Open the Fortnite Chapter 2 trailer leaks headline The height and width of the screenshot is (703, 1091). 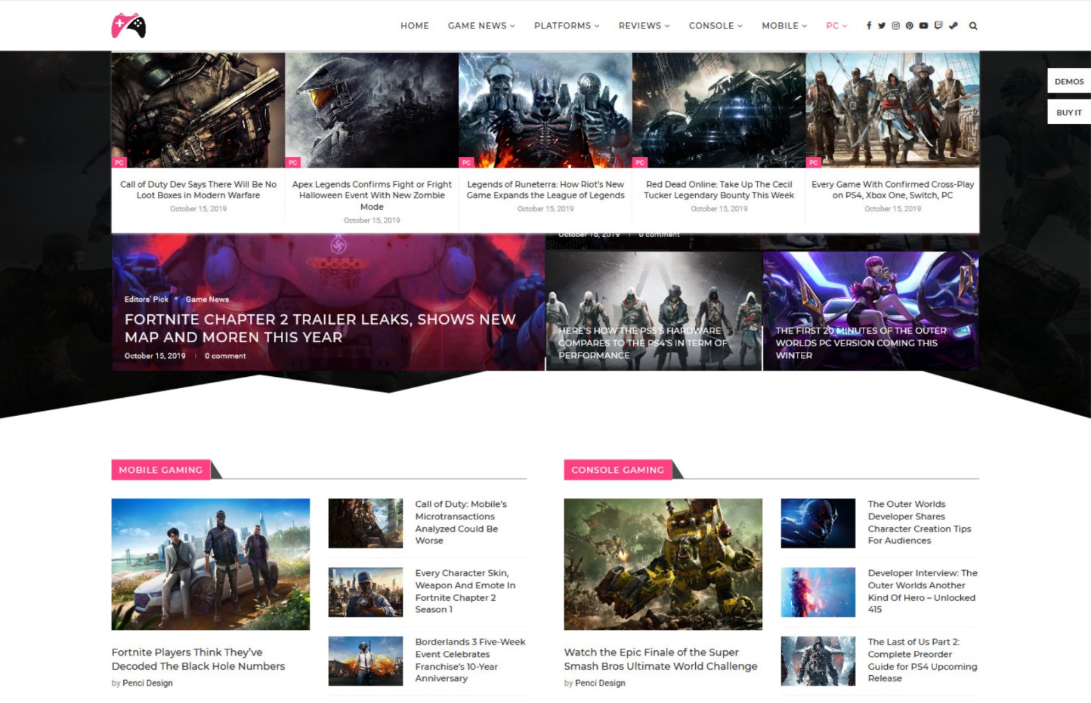tap(319, 328)
